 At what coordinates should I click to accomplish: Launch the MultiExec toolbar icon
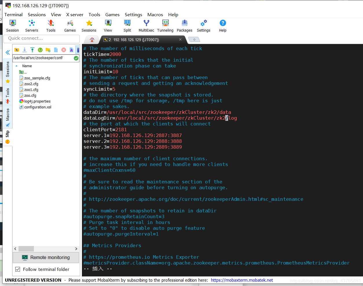[x=146, y=26]
